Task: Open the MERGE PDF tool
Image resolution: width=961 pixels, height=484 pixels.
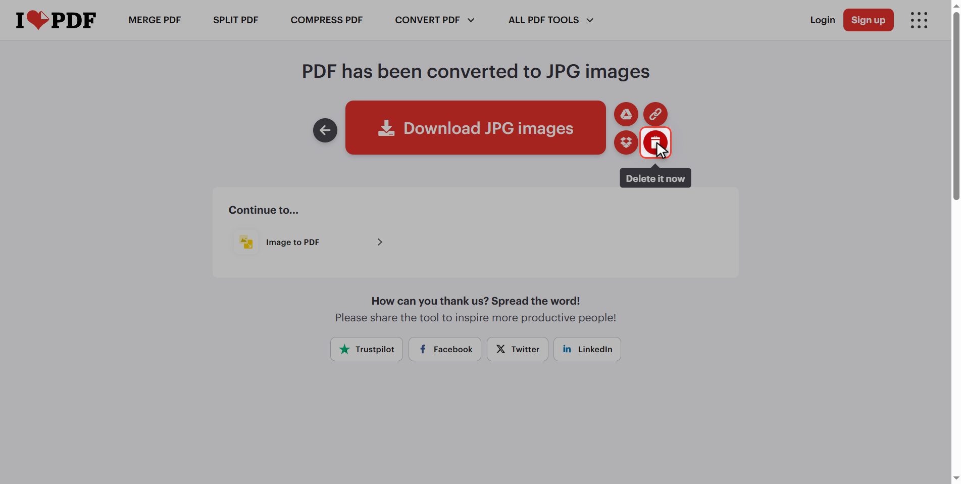Action: pyautogui.click(x=155, y=20)
